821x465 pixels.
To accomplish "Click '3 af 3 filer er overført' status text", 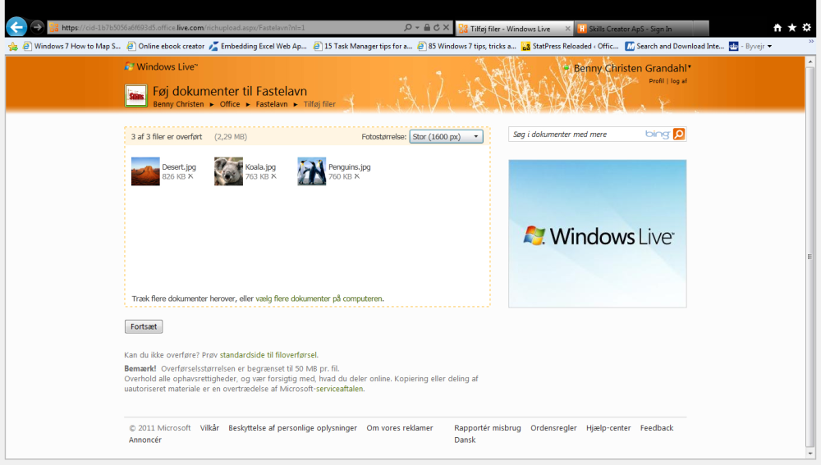I will [167, 136].
